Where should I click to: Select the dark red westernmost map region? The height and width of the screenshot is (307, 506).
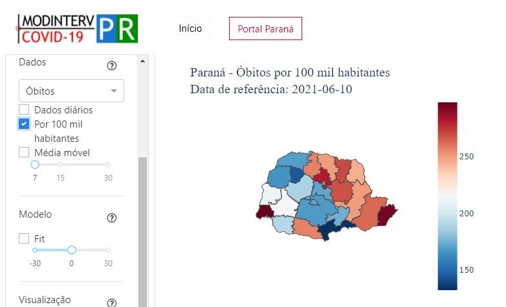tap(265, 212)
